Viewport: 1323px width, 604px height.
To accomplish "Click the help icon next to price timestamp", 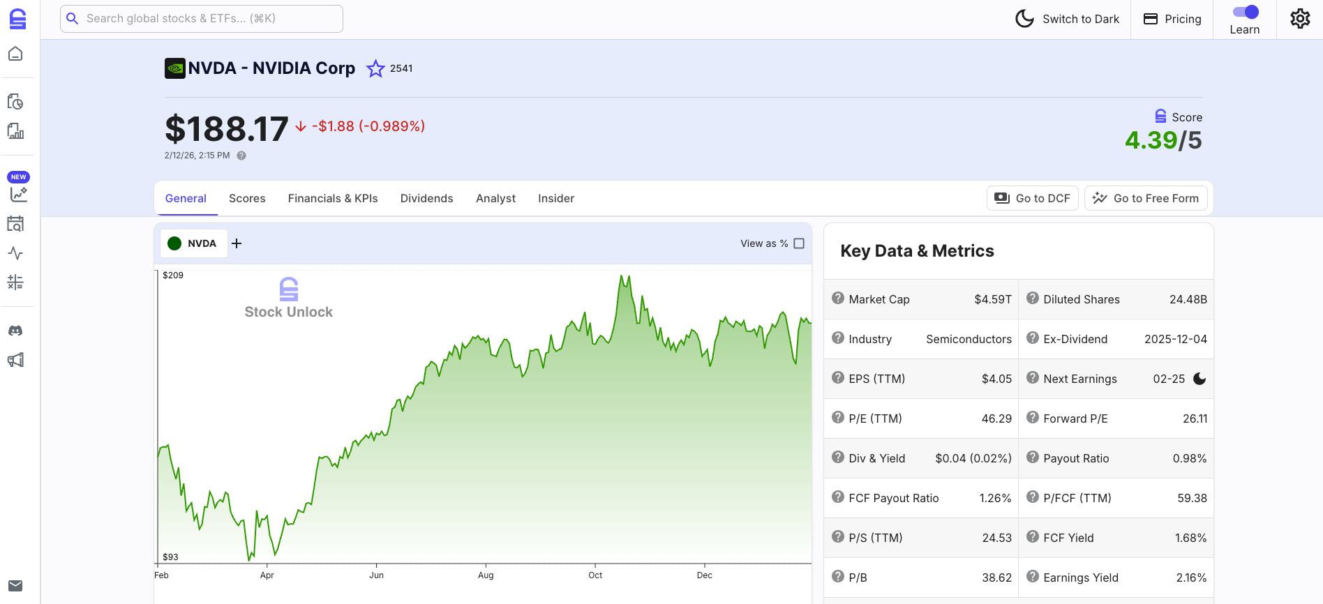I will pyautogui.click(x=241, y=156).
